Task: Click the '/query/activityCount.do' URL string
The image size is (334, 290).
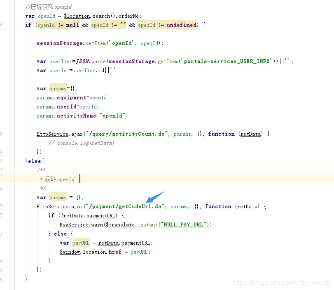Action: point(127,134)
